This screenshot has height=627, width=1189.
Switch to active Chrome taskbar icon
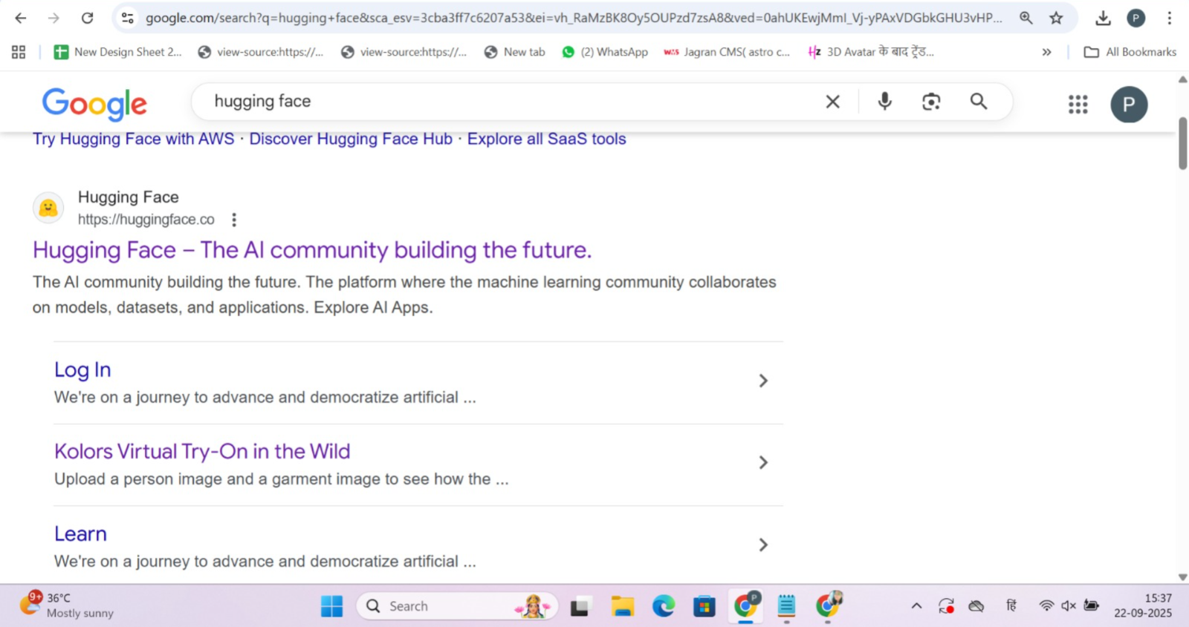click(746, 606)
